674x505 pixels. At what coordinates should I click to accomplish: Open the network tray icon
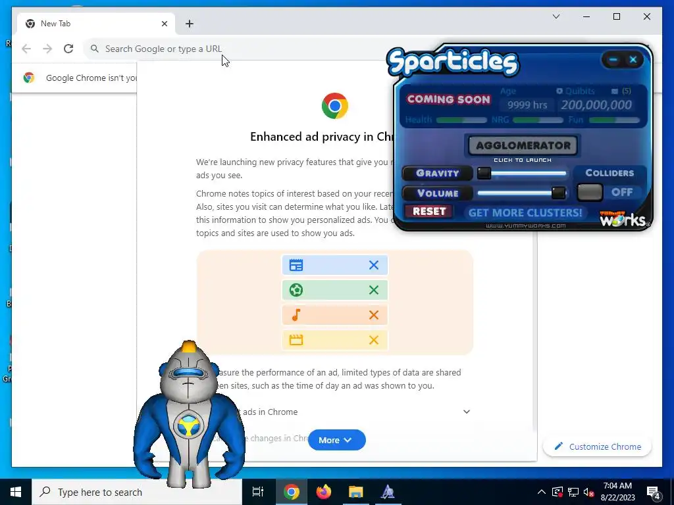(x=573, y=492)
